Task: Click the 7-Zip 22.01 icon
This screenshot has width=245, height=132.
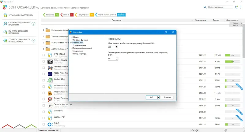Action: pyautogui.click(x=50, y=61)
